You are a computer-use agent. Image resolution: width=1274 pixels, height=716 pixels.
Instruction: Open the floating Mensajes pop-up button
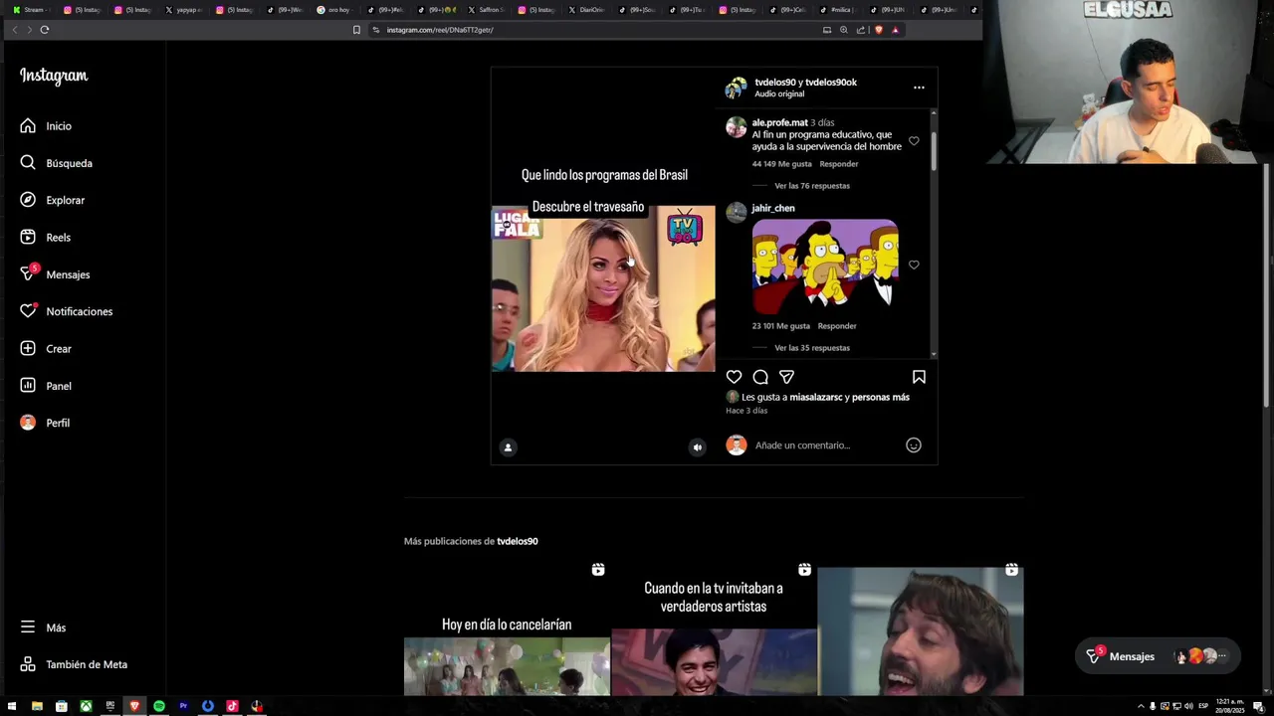1158,656
